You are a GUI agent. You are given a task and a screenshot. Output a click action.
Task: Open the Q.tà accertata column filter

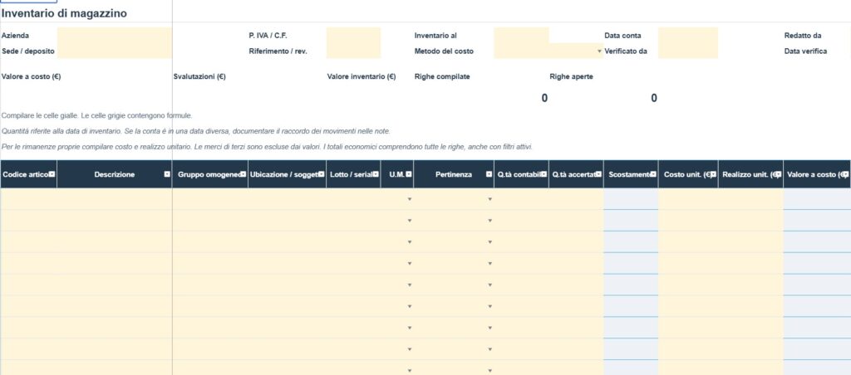click(598, 174)
